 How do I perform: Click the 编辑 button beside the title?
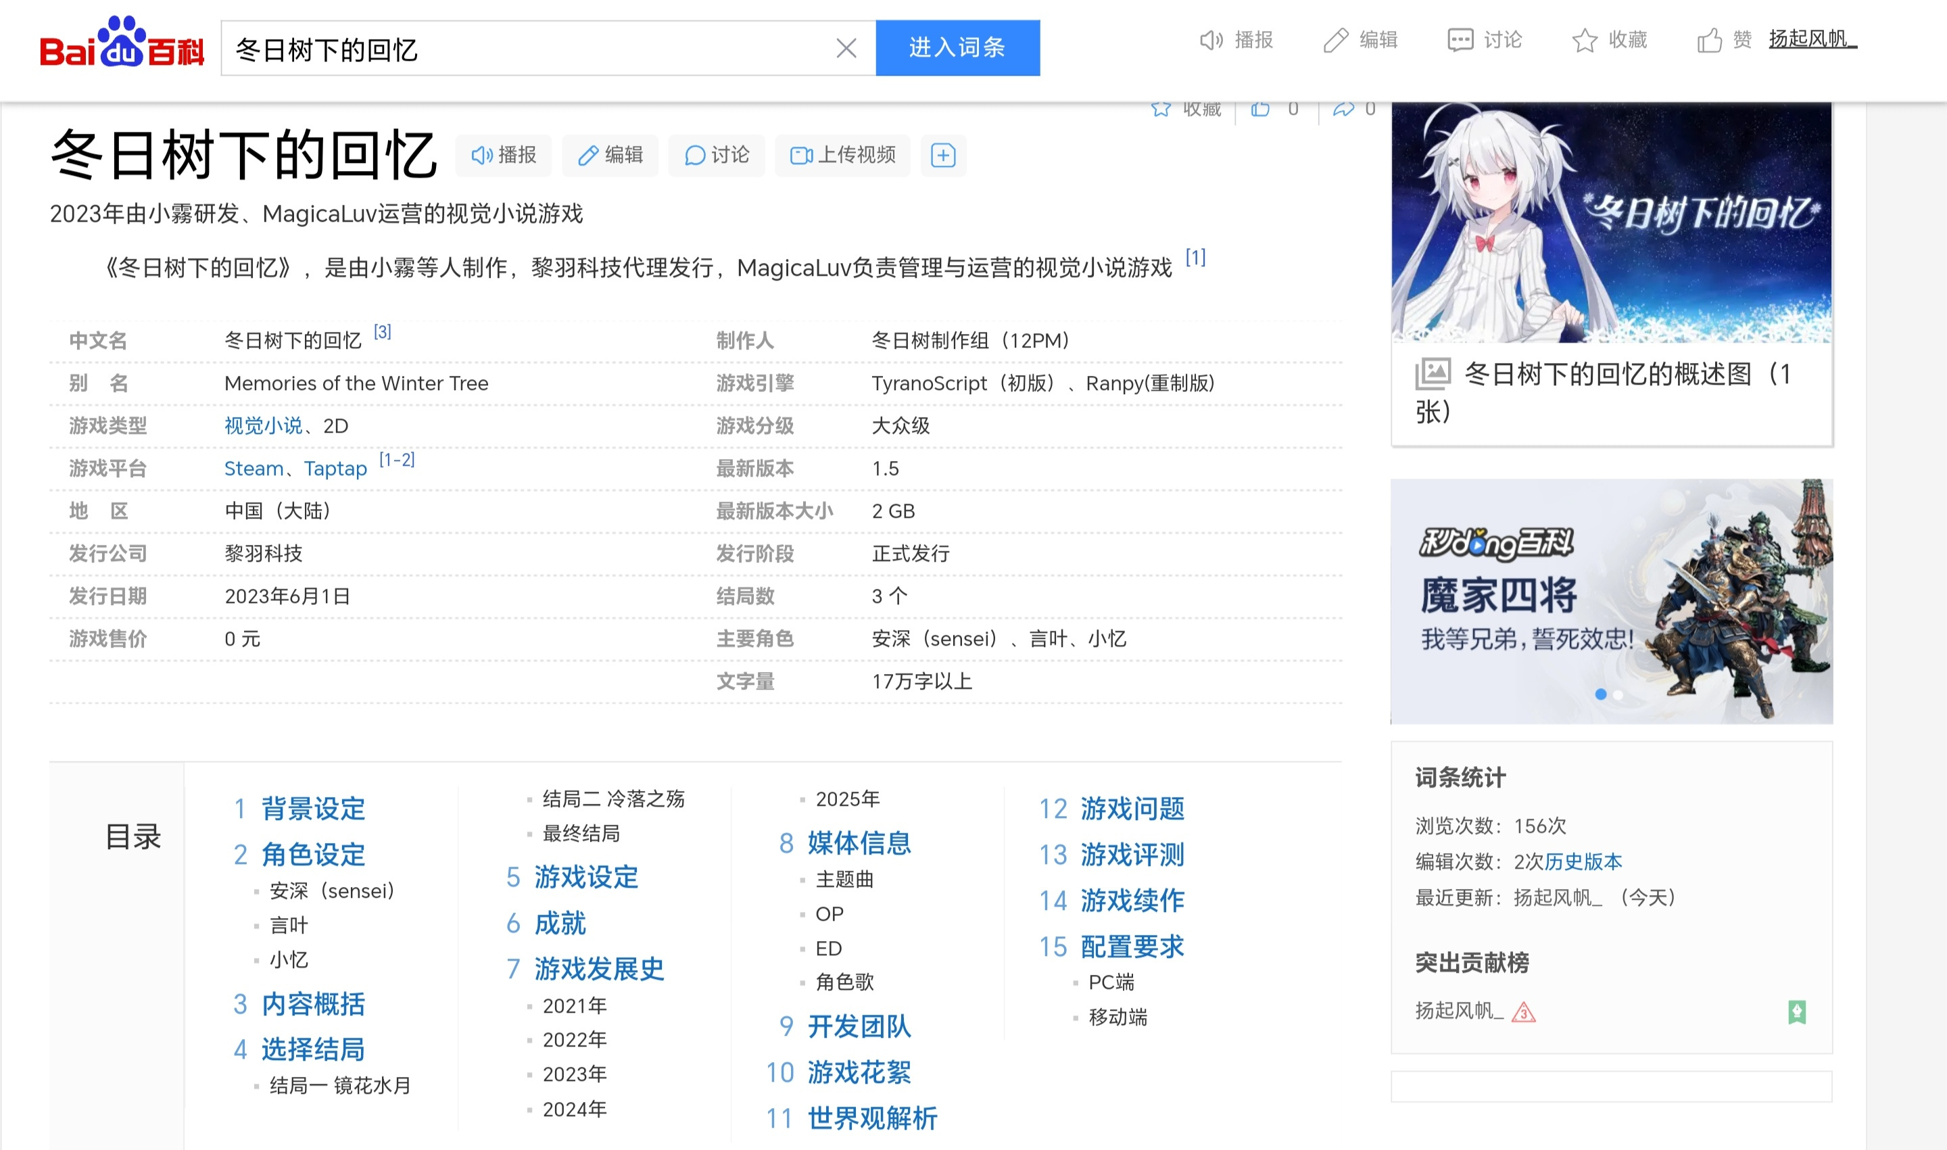click(x=610, y=155)
